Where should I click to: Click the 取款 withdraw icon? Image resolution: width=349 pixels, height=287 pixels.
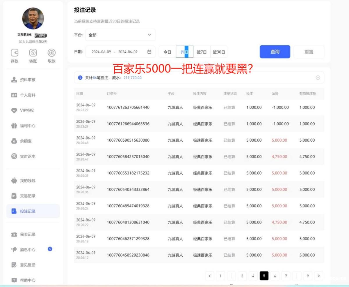(51, 53)
